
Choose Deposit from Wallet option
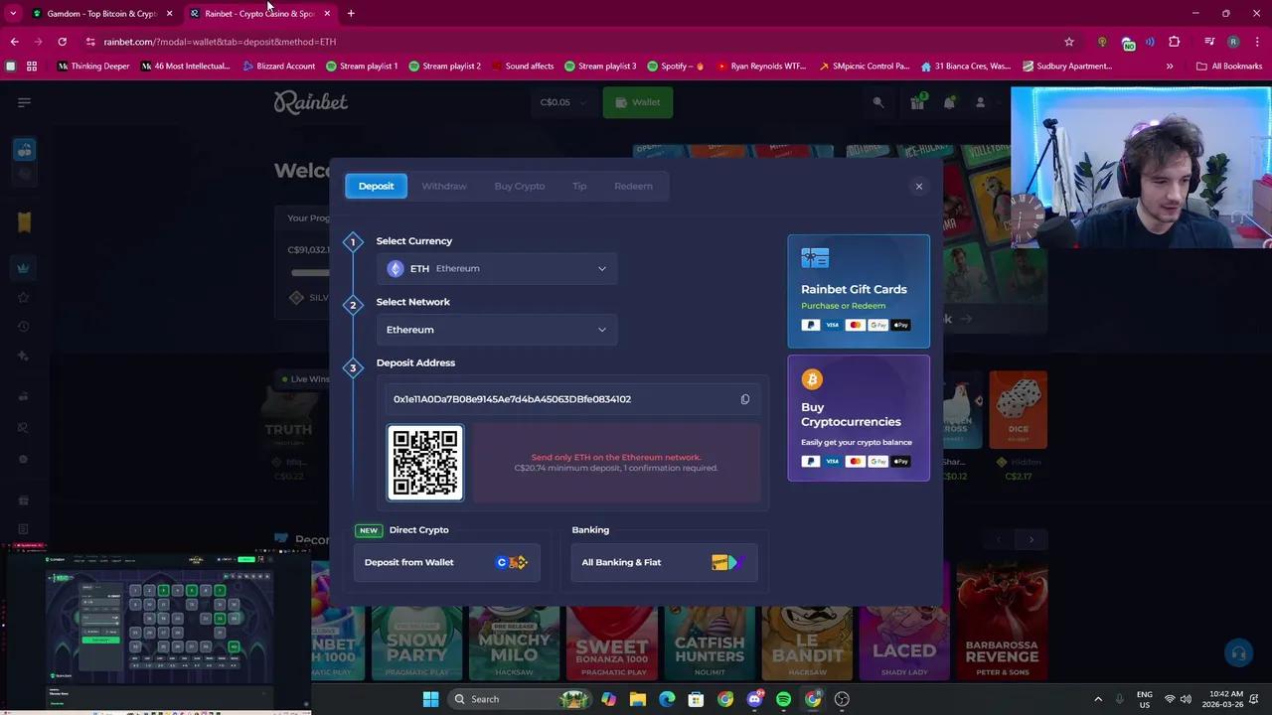[x=447, y=562]
